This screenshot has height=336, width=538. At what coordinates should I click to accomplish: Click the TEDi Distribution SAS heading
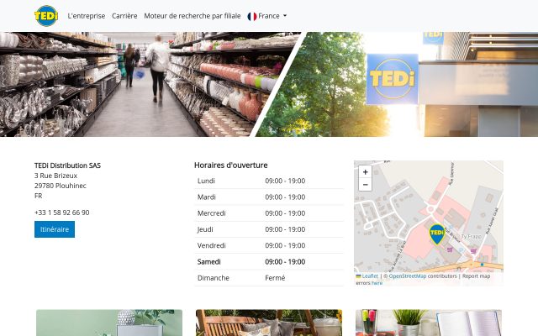click(x=67, y=165)
